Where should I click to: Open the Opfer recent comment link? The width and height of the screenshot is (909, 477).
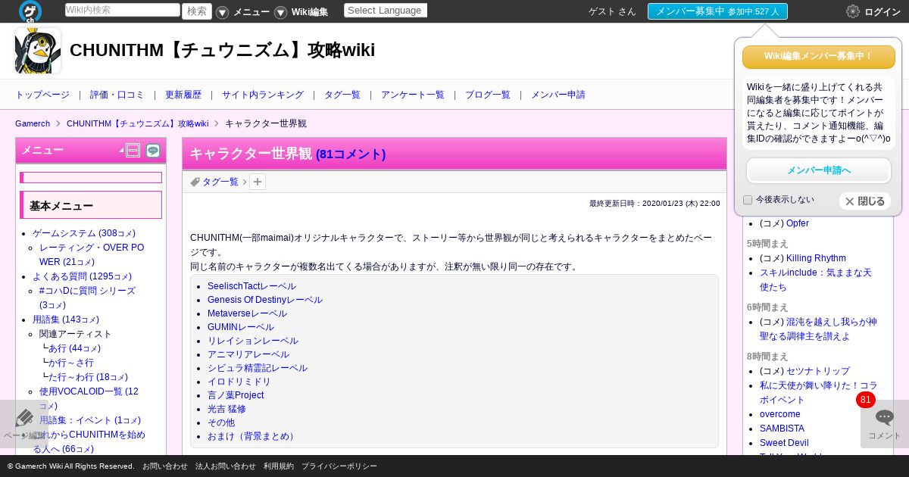[x=798, y=223]
